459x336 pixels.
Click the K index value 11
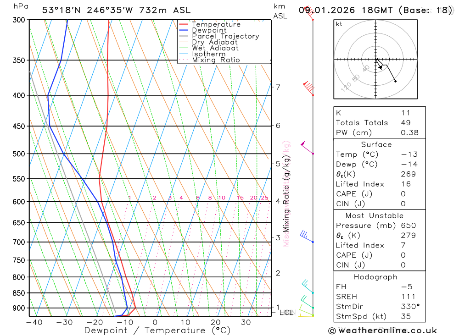(406, 113)
